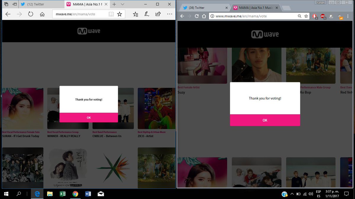Screen dimensions: 355x199
Task: Refresh the page in Edge
Action: (30, 14)
